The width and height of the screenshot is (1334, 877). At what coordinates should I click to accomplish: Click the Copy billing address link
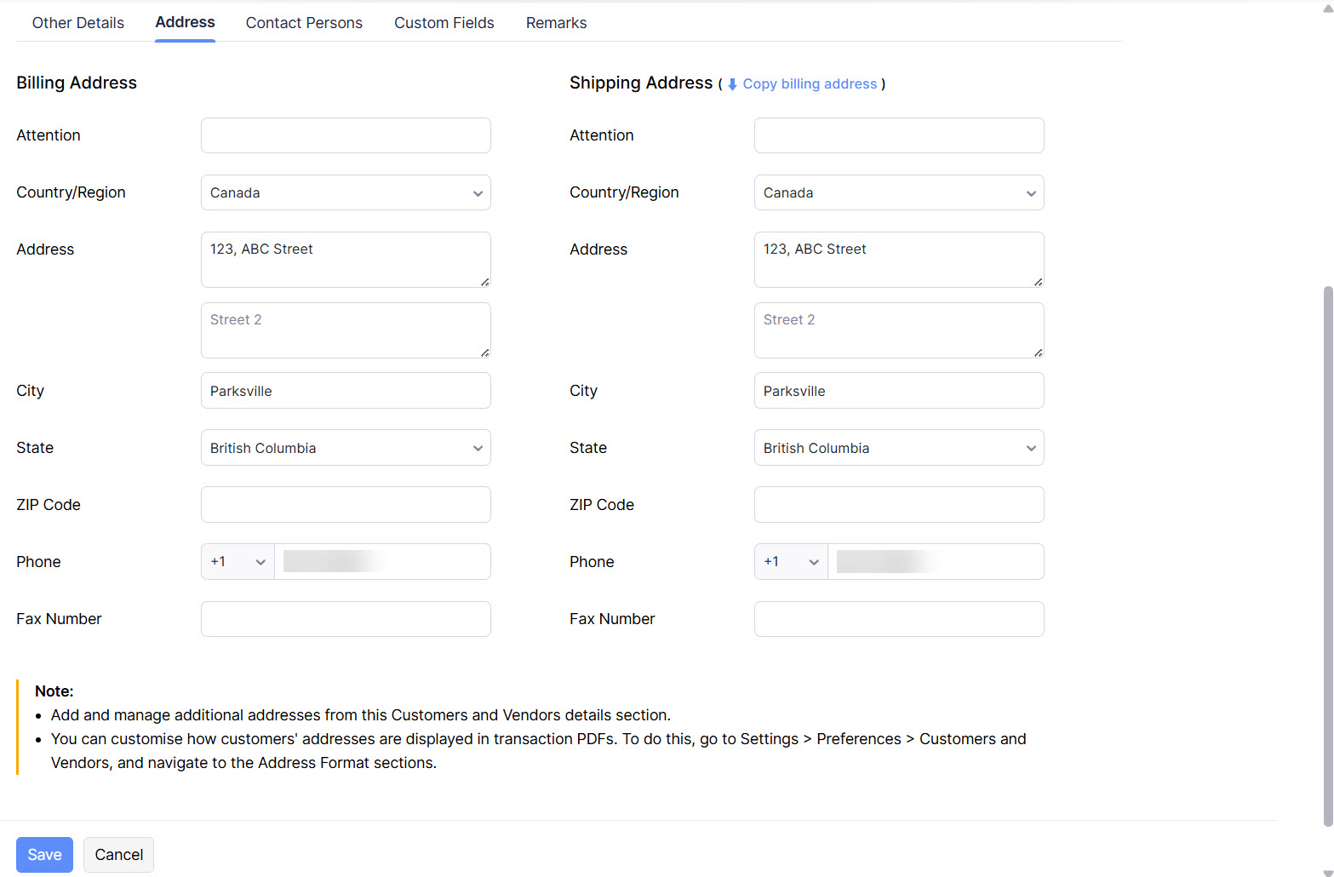pos(810,84)
